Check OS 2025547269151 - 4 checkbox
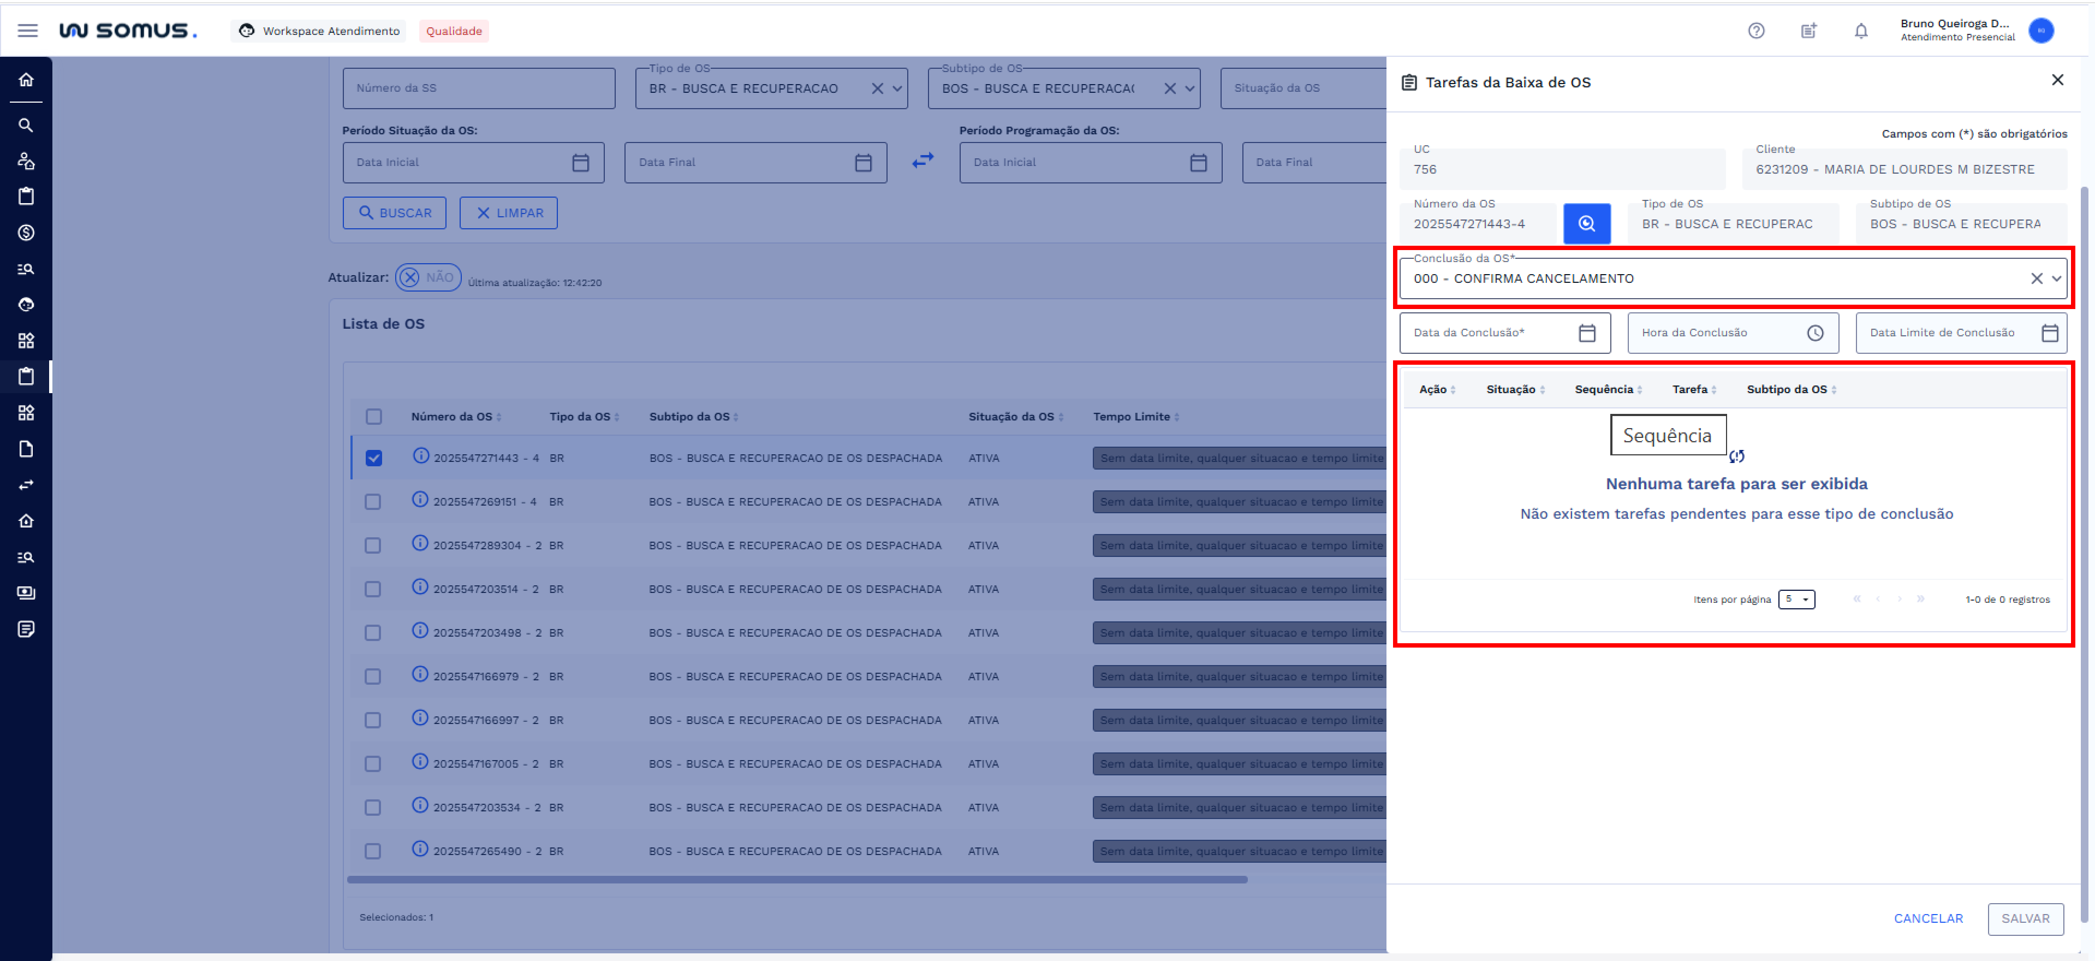Viewport: 2095px width, 961px height. click(x=372, y=502)
